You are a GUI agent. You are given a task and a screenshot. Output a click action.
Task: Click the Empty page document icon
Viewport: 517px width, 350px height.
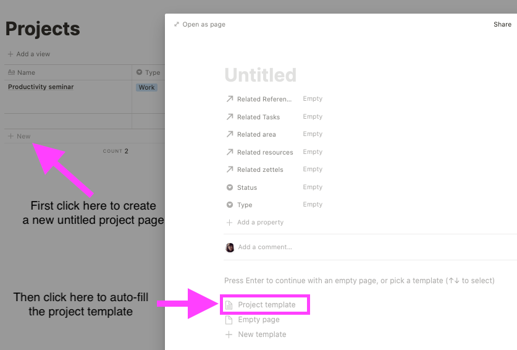point(229,320)
